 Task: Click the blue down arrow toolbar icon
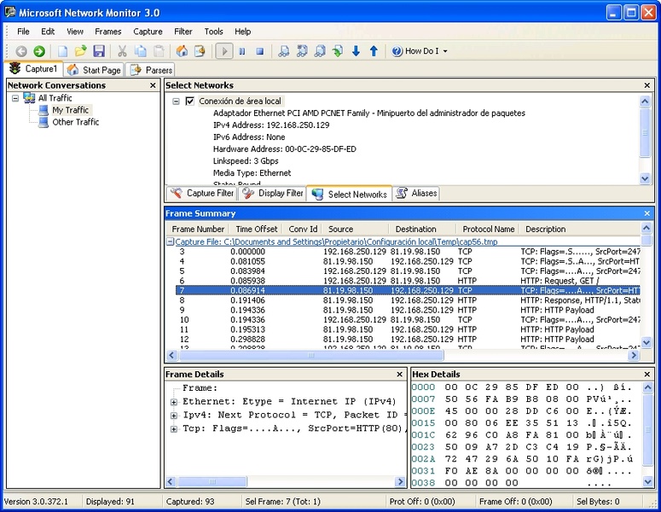click(x=356, y=51)
